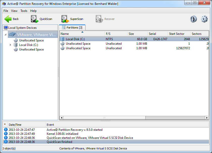The width and height of the screenshot is (212, 153).
Task: Click the EA26-1747 serial cell
Action: click(160, 39)
